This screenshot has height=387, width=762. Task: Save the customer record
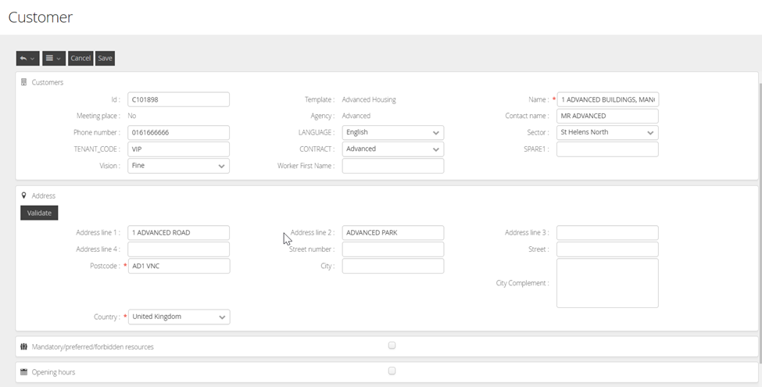pyautogui.click(x=105, y=58)
